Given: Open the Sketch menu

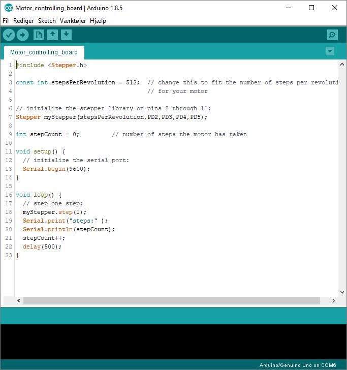Looking at the screenshot, I should pos(47,21).
